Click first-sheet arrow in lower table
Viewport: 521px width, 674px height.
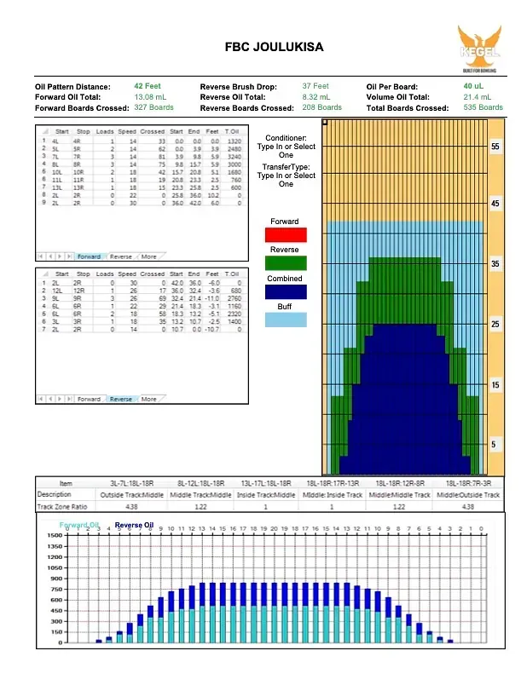pyautogui.click(x=40, y=399)
